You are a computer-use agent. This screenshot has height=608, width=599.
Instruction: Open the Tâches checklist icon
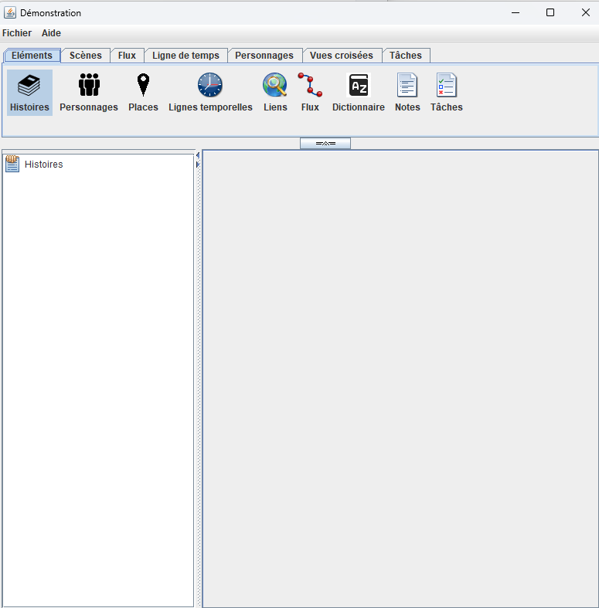tap(447, 85)
